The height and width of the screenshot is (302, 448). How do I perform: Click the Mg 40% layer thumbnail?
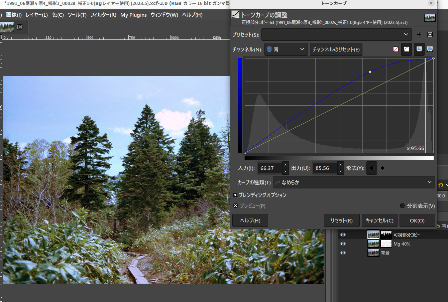[x=373, y=244]
